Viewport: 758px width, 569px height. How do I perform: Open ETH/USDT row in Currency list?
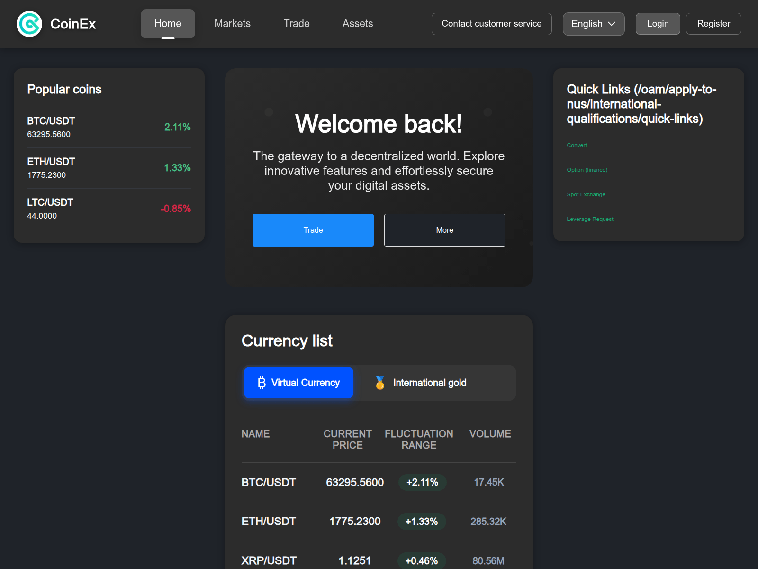(379, 522)
